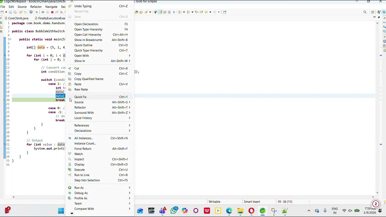Choose Open Call Hierarchy
Screen dimensions: 386x217
click(100, 35)
